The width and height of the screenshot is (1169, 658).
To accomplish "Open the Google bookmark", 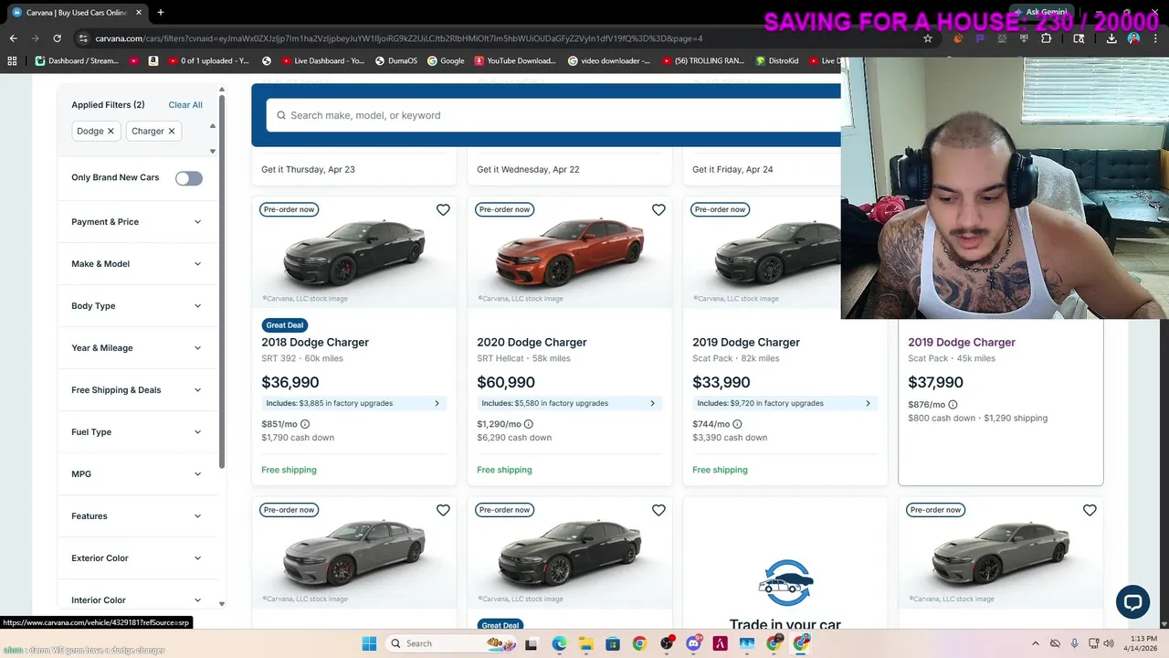I will [x=446, y=61].
